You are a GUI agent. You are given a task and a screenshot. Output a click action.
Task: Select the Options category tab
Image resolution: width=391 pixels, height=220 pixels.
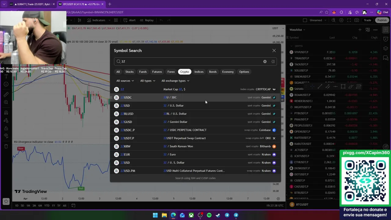pos(244,72)
